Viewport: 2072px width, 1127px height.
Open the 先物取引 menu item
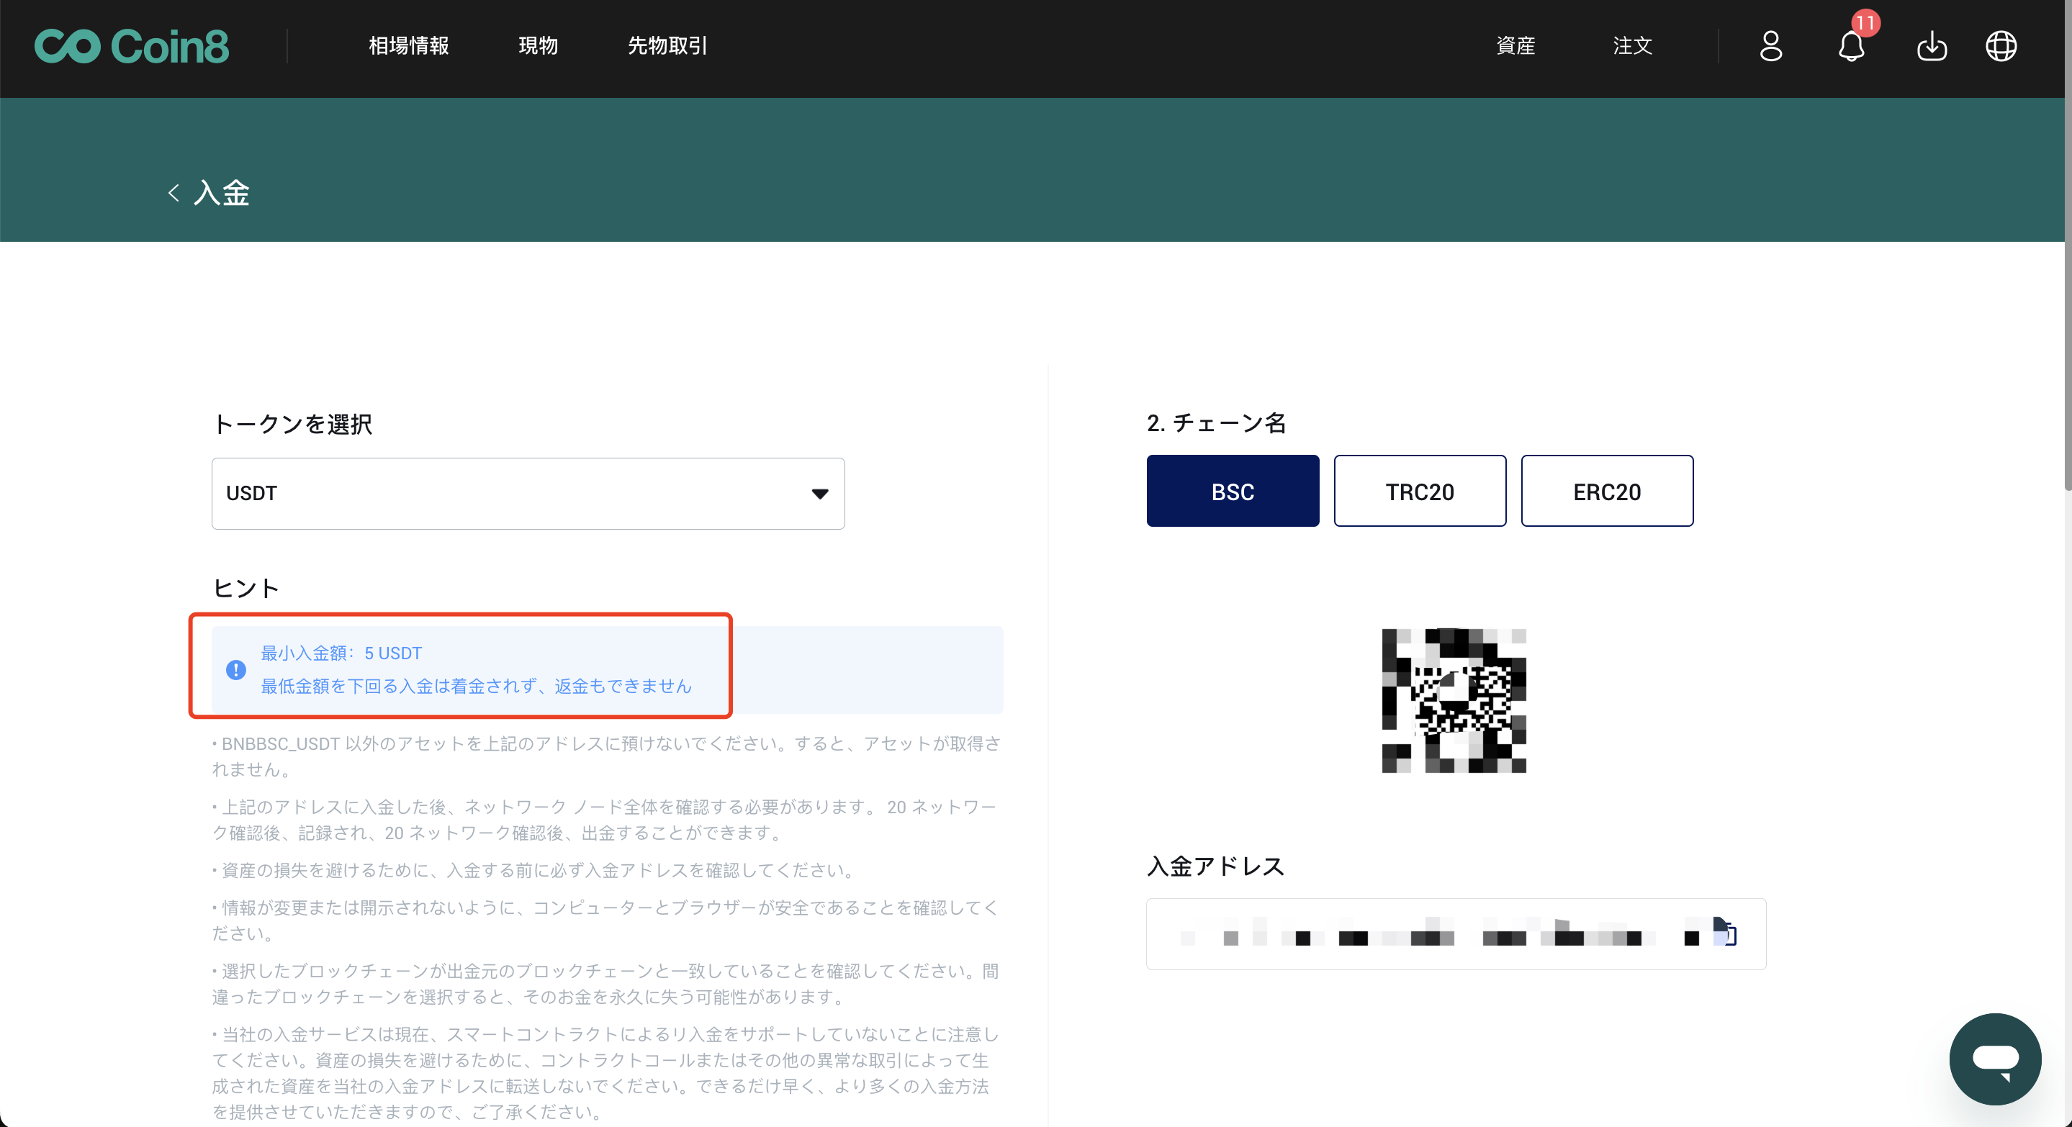[x=667, y=47]
